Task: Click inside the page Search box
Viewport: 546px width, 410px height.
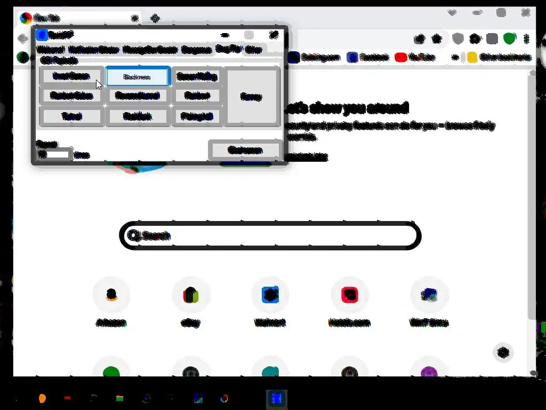Action: [x=270, y=235]
